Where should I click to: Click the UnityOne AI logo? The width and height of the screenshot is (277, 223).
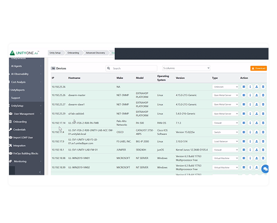click(x=27, y=53)
